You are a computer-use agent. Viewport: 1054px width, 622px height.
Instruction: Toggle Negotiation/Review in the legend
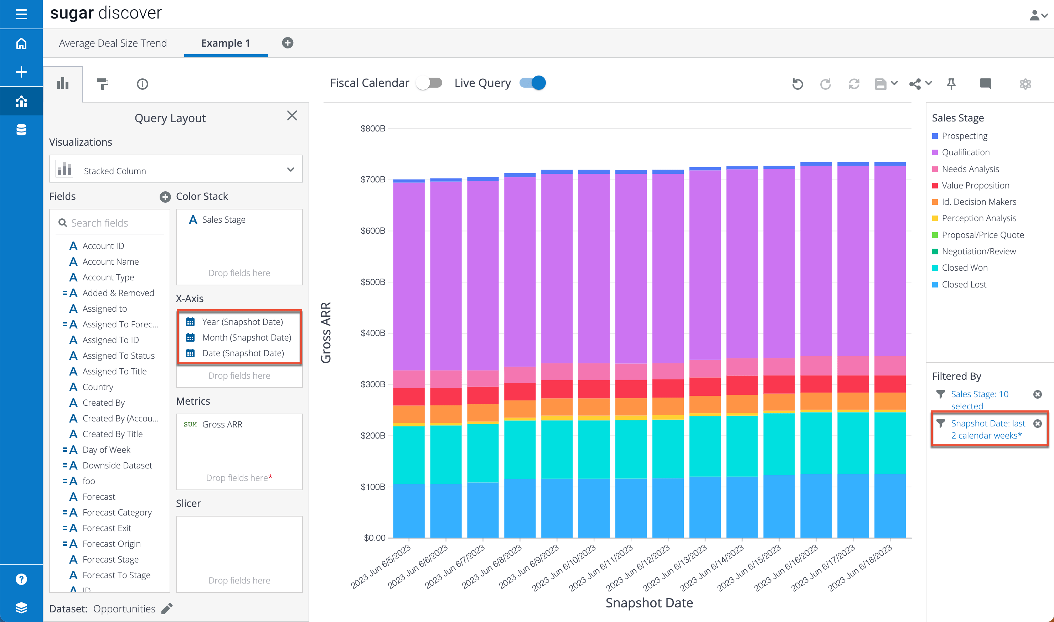[973, 252]
